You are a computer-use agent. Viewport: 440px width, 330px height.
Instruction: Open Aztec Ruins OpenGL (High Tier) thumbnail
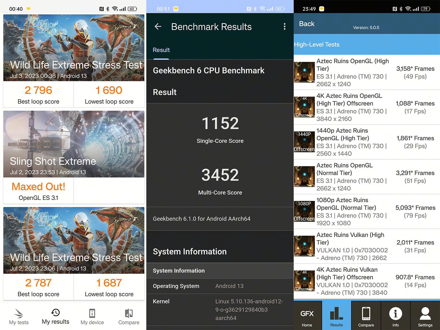304,72
